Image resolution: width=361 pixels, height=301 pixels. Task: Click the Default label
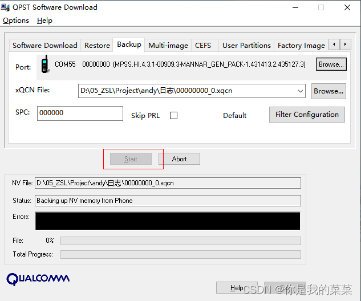pos(234,115)
